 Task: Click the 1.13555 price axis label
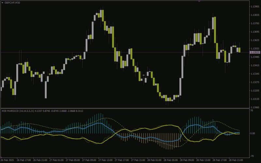point(255,49)
